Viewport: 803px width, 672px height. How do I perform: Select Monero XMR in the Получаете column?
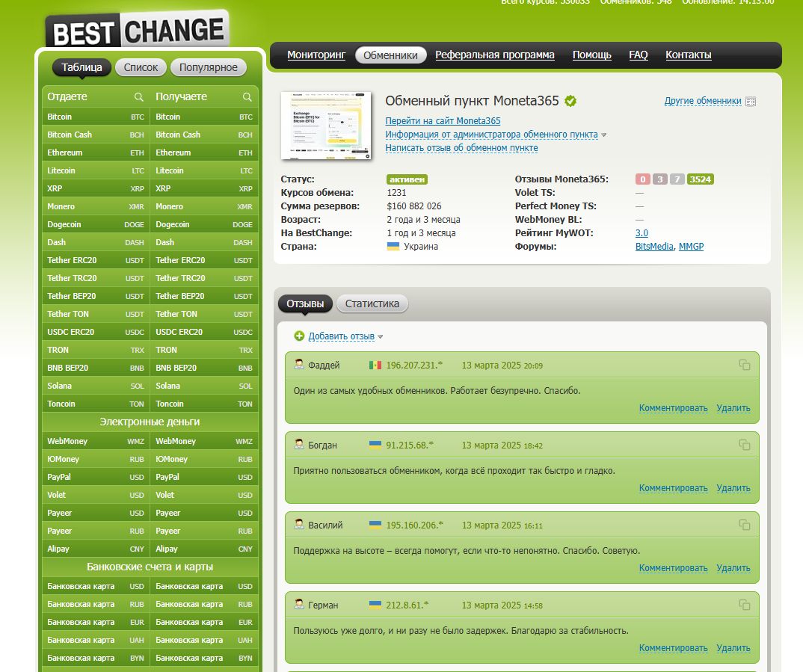coord(204,206)
